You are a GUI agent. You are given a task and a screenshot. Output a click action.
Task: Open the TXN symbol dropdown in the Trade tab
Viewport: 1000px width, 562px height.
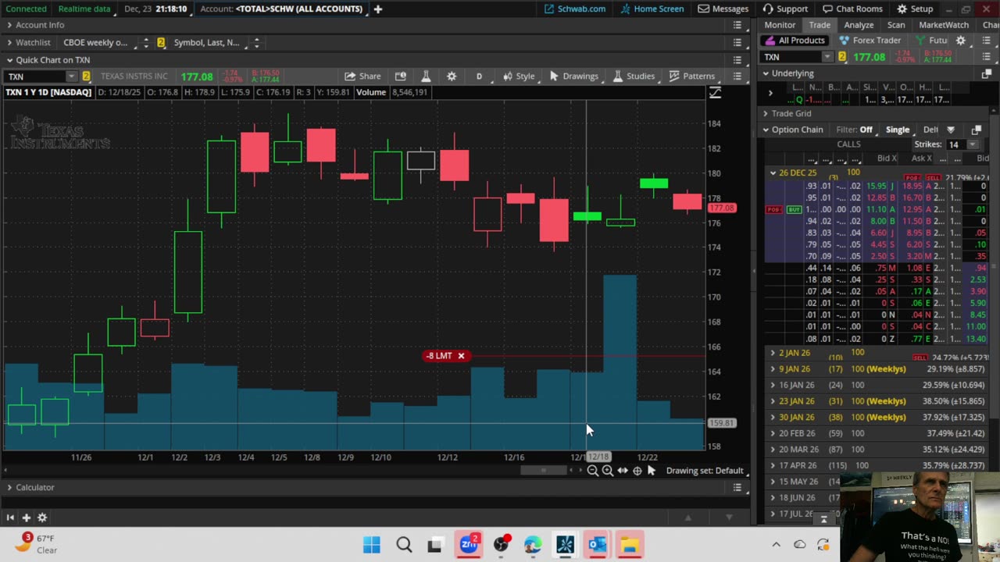pos(827,57)
